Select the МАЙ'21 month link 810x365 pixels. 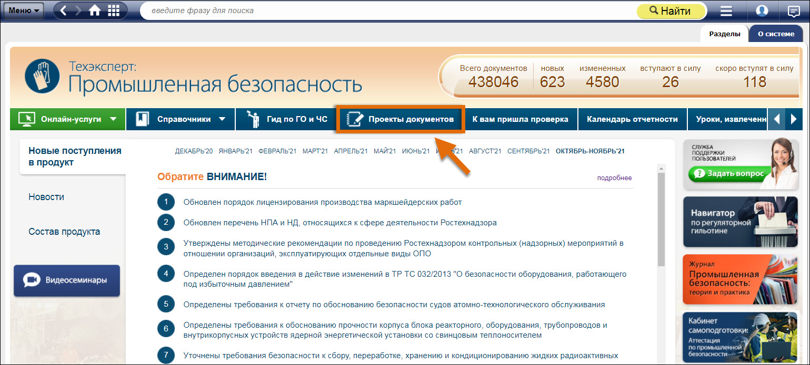click(x=385, y=151)
